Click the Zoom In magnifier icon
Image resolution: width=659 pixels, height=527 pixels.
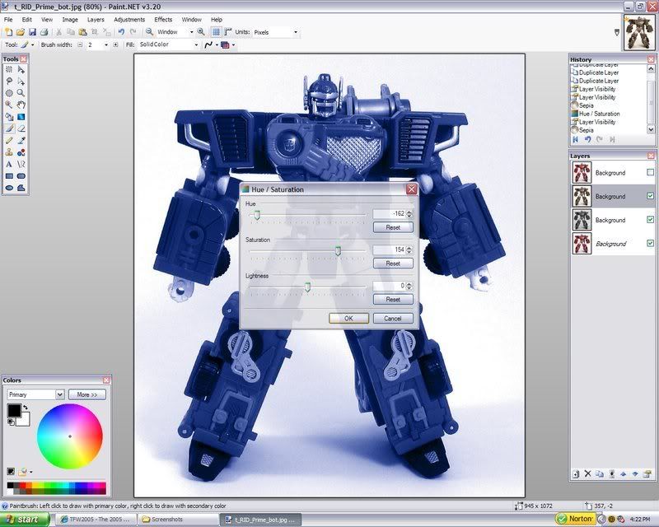(201, 32)
